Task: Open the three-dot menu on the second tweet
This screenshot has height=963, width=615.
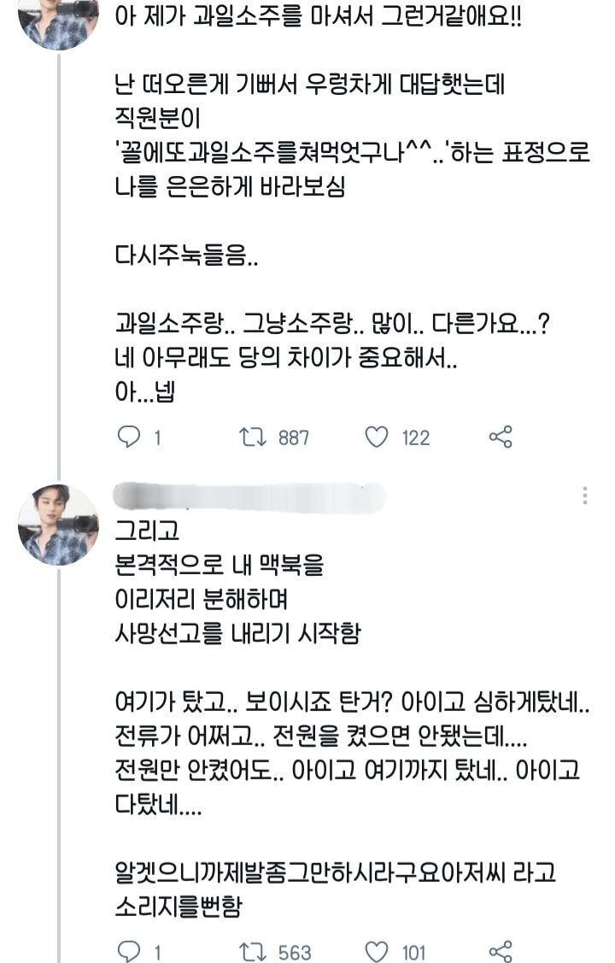Action: pyautogui.click(x=585, y=494)
